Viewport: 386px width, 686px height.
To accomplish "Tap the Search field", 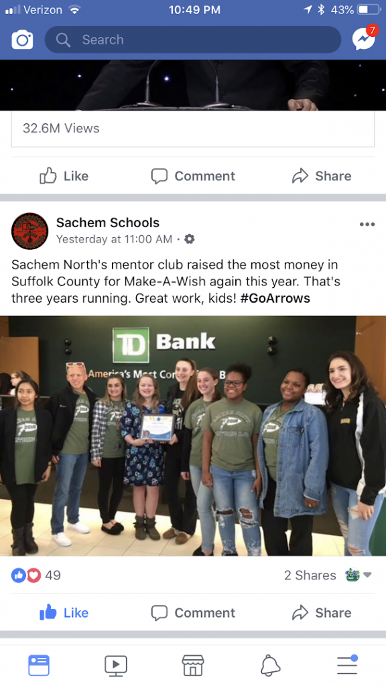I will [192, 40].
